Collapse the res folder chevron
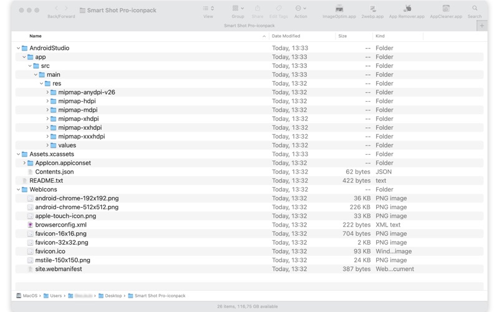499x312 pixels. [x=41, y=84]
